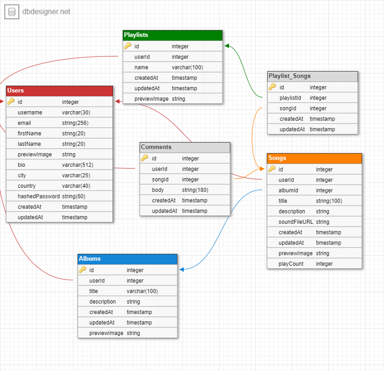Click createdAt field in Users table

(x=30, y=207)
